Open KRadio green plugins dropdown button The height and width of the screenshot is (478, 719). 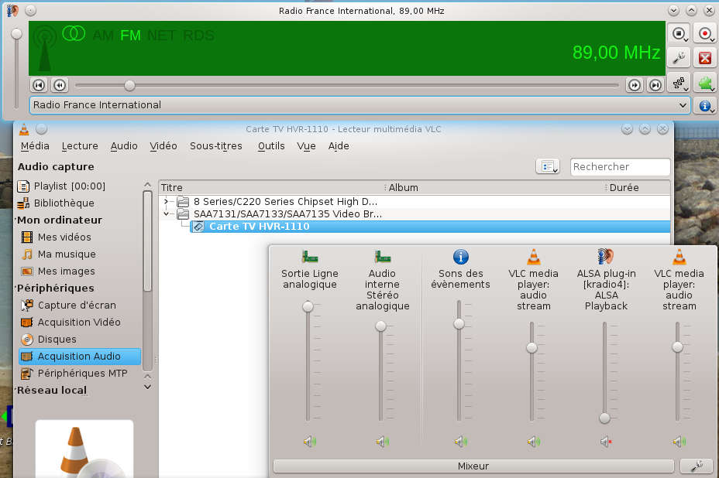click(705, 83)
